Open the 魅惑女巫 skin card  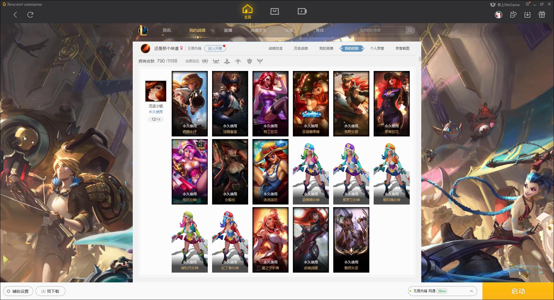point(351,240)
